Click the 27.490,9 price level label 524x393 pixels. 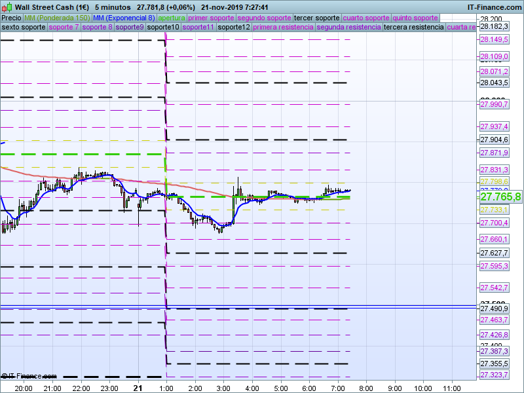click(495, 309)
